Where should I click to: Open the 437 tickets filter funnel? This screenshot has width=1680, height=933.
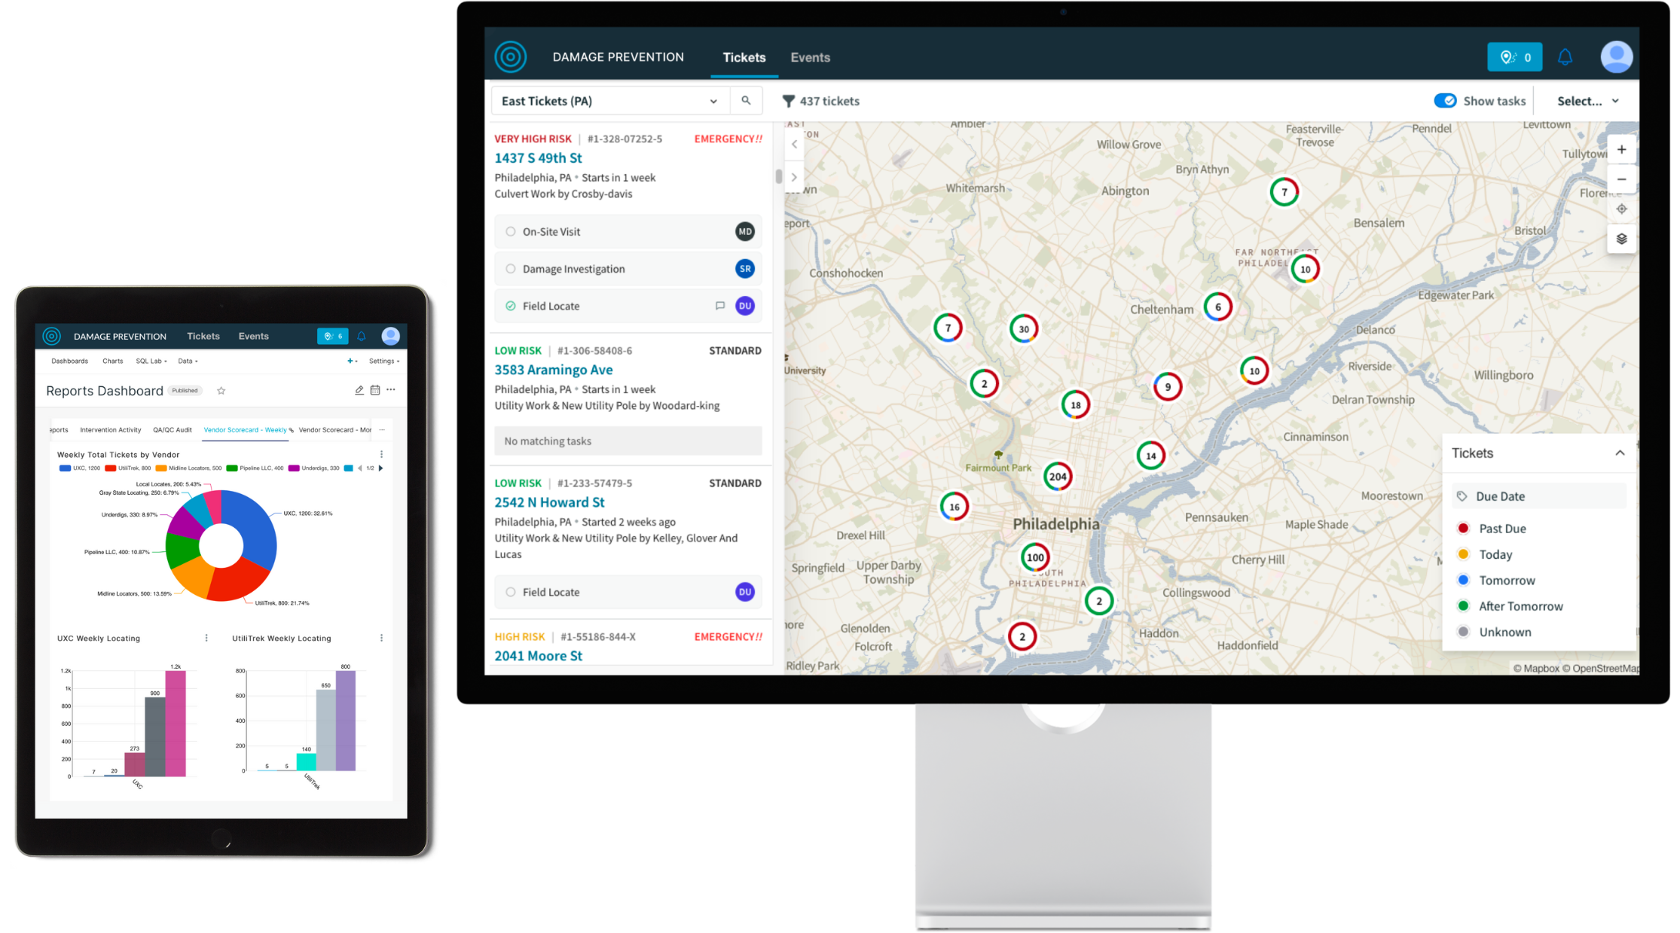tap(788, 101)
